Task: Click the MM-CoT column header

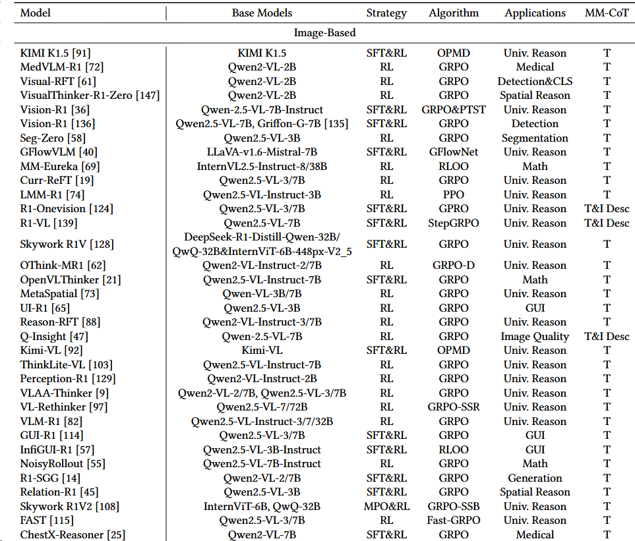Action: click(x=607, y=13)
